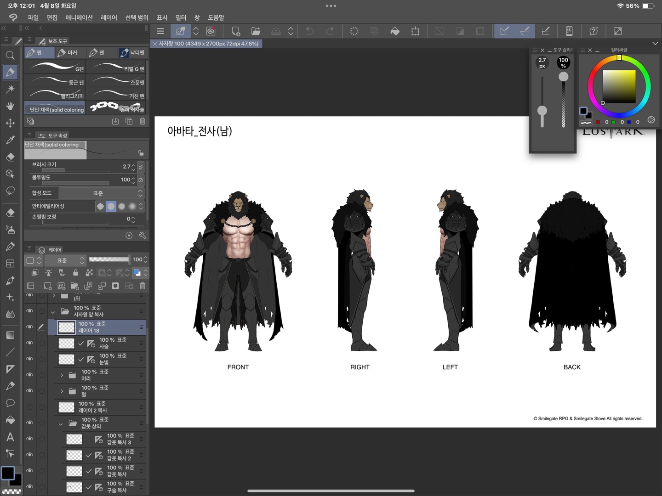The height and width of the screenshot is (496, 662).
Task: Toggle lock checkbox for 털 folder
Action: pyautogui.click(x=42, y=391)
